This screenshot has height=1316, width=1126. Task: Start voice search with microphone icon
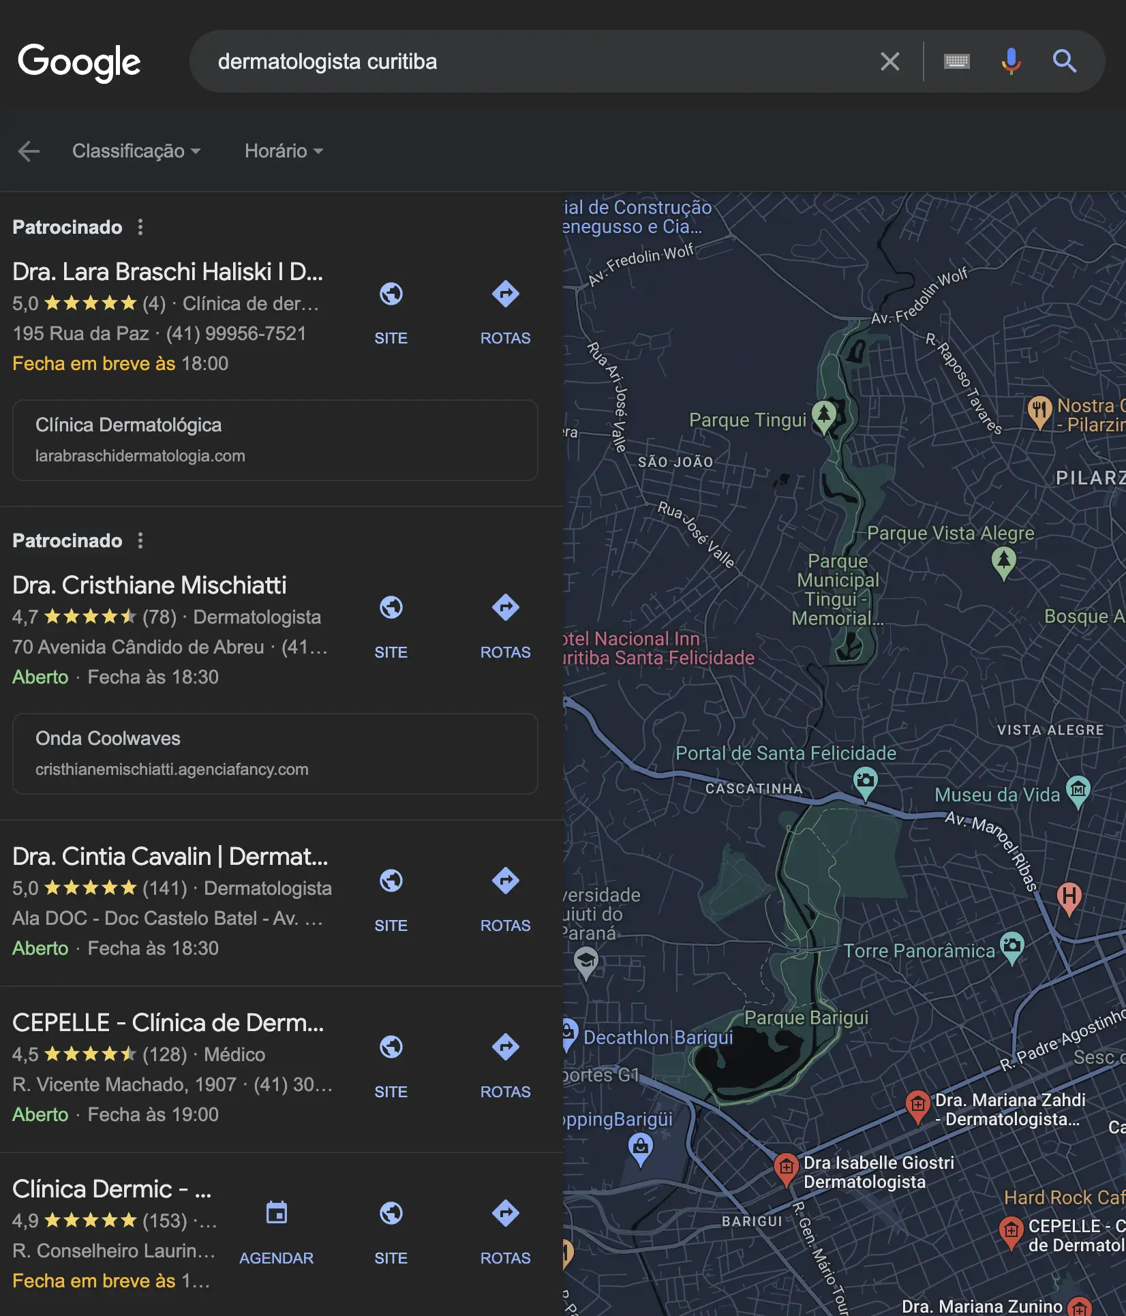pyautogui.click(x=1011, y=61)
